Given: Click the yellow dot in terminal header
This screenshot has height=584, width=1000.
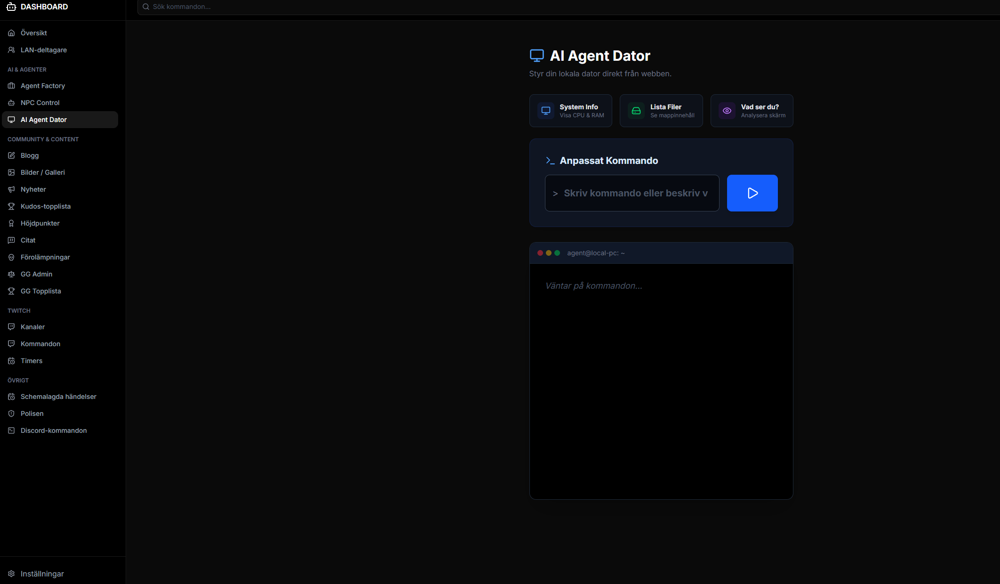Looking at the screenshot, I should [x=549, y=253].
